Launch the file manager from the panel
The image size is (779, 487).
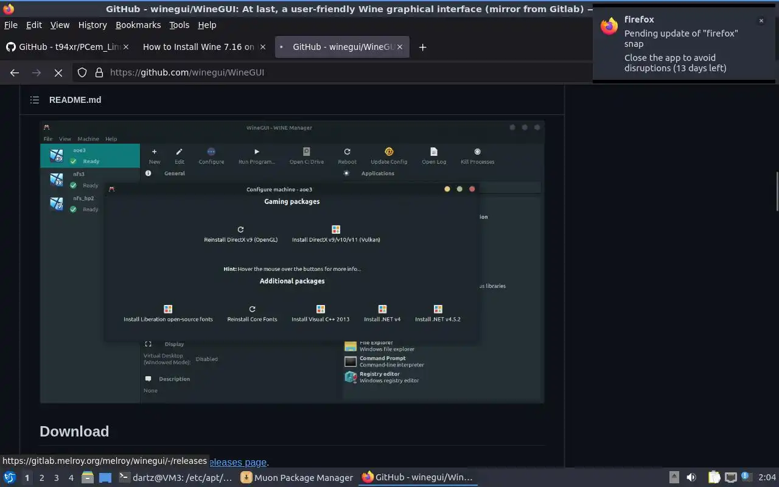[88, 478]
